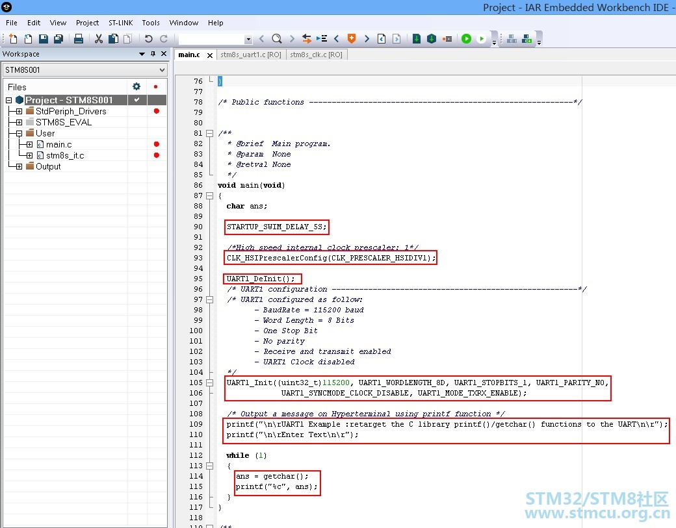The height and width of the screenshot is (528, 676).
Task: Navigate backward in editor history
Action: (x=382, y=39)
